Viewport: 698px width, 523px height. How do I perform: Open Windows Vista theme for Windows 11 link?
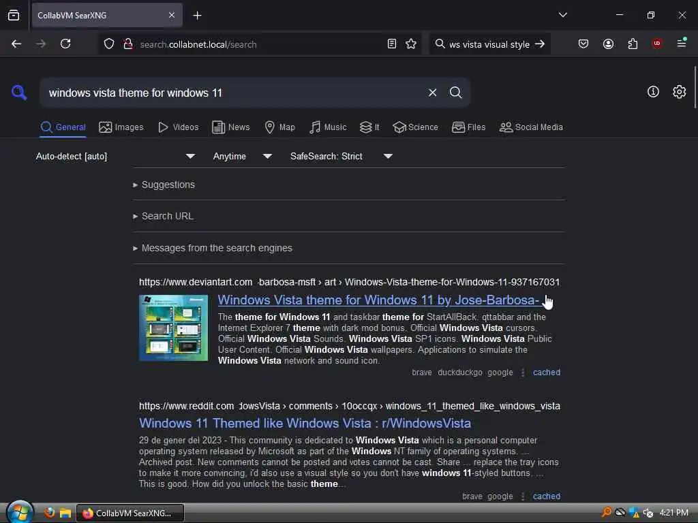(378, 300)
